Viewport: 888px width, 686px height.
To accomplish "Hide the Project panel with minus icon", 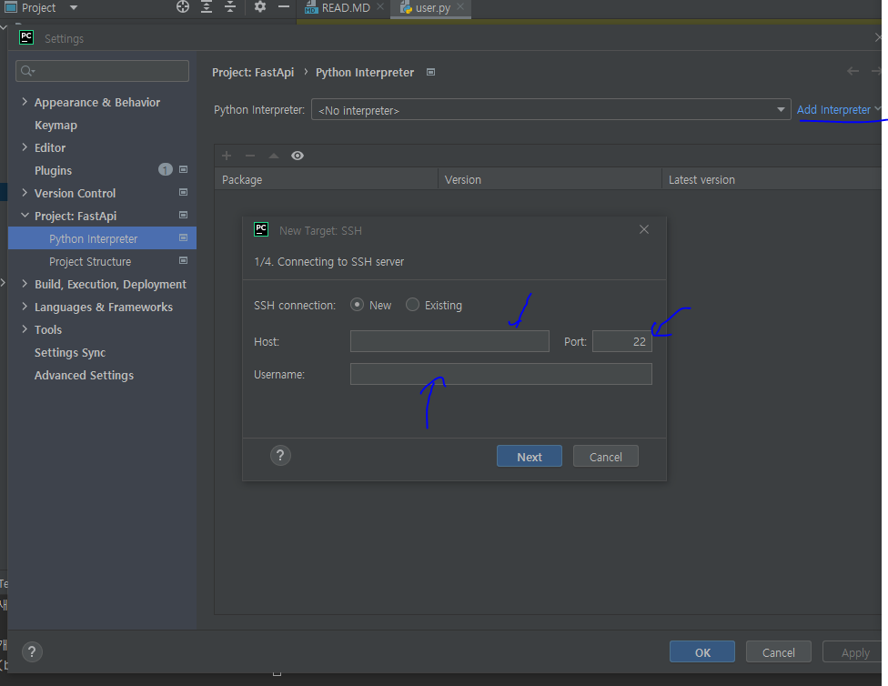I will 284,6.
